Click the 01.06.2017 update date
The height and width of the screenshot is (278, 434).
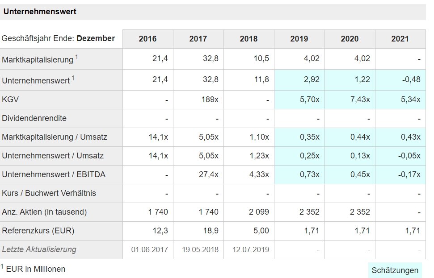[x=150, y=249]
